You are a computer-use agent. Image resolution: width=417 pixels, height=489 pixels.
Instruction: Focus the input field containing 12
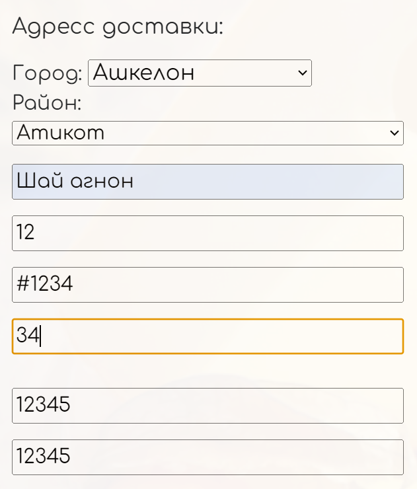tap(207, 233)
